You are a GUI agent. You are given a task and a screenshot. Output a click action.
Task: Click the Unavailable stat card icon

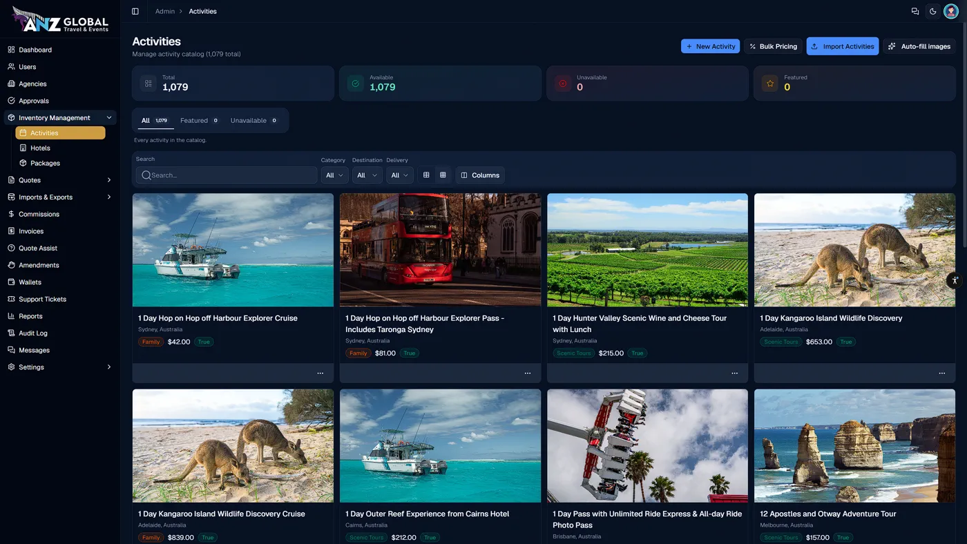(x=562, y=84)
